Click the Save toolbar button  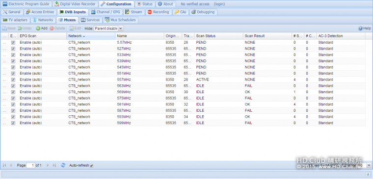[x=9, y=28]
